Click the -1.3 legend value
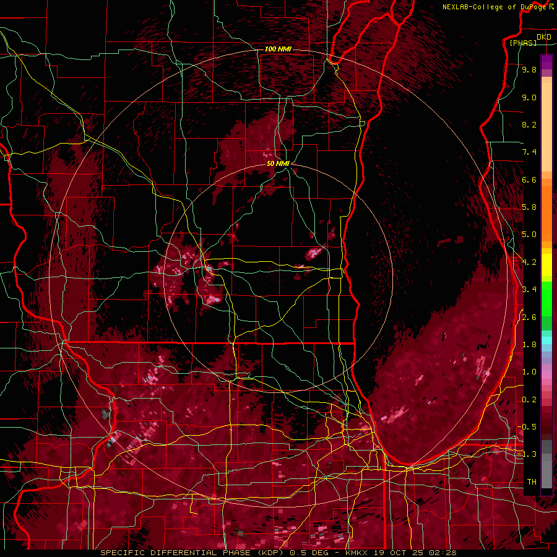Screen dimensions: 557x557 527,454
